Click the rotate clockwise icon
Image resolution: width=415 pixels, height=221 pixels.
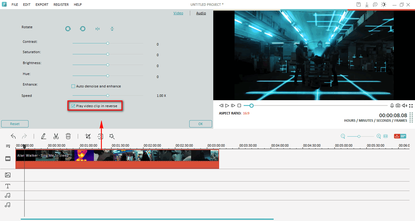point(68,29)
